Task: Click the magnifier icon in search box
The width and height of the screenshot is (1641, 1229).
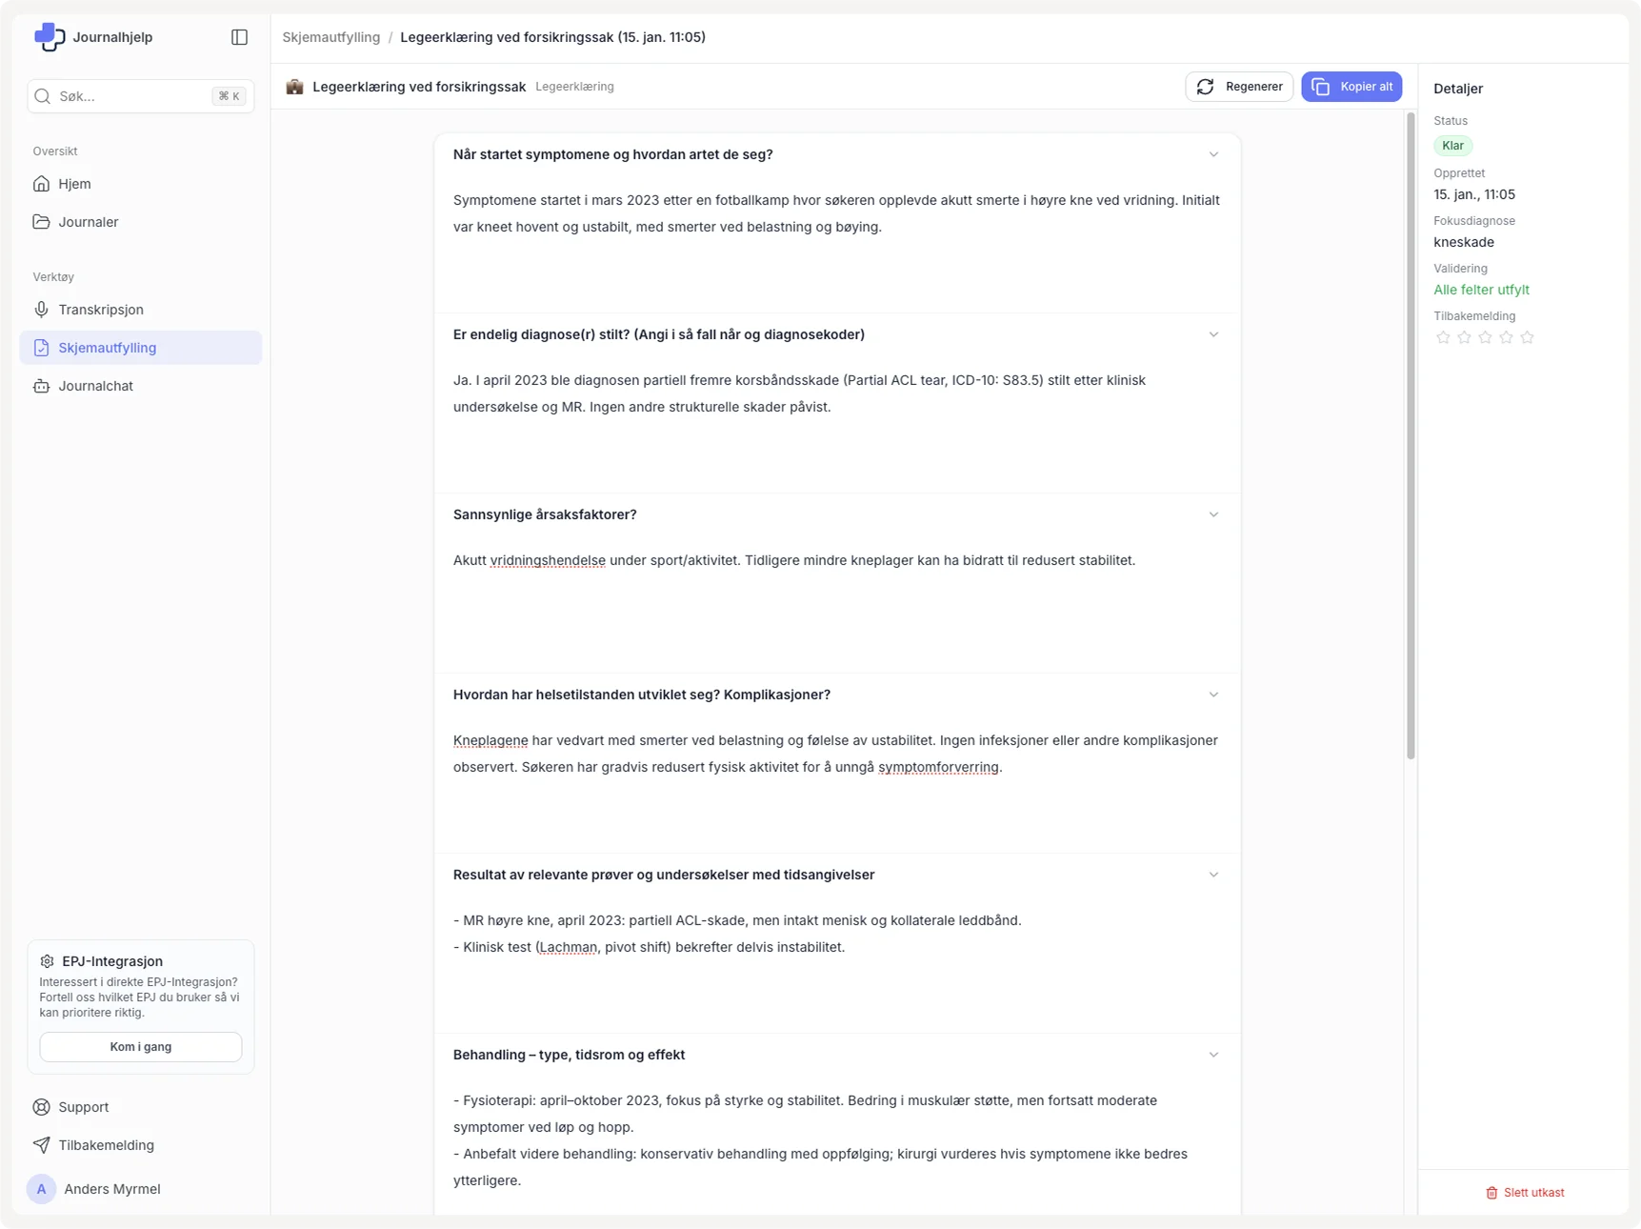Action: pos(42,96)
